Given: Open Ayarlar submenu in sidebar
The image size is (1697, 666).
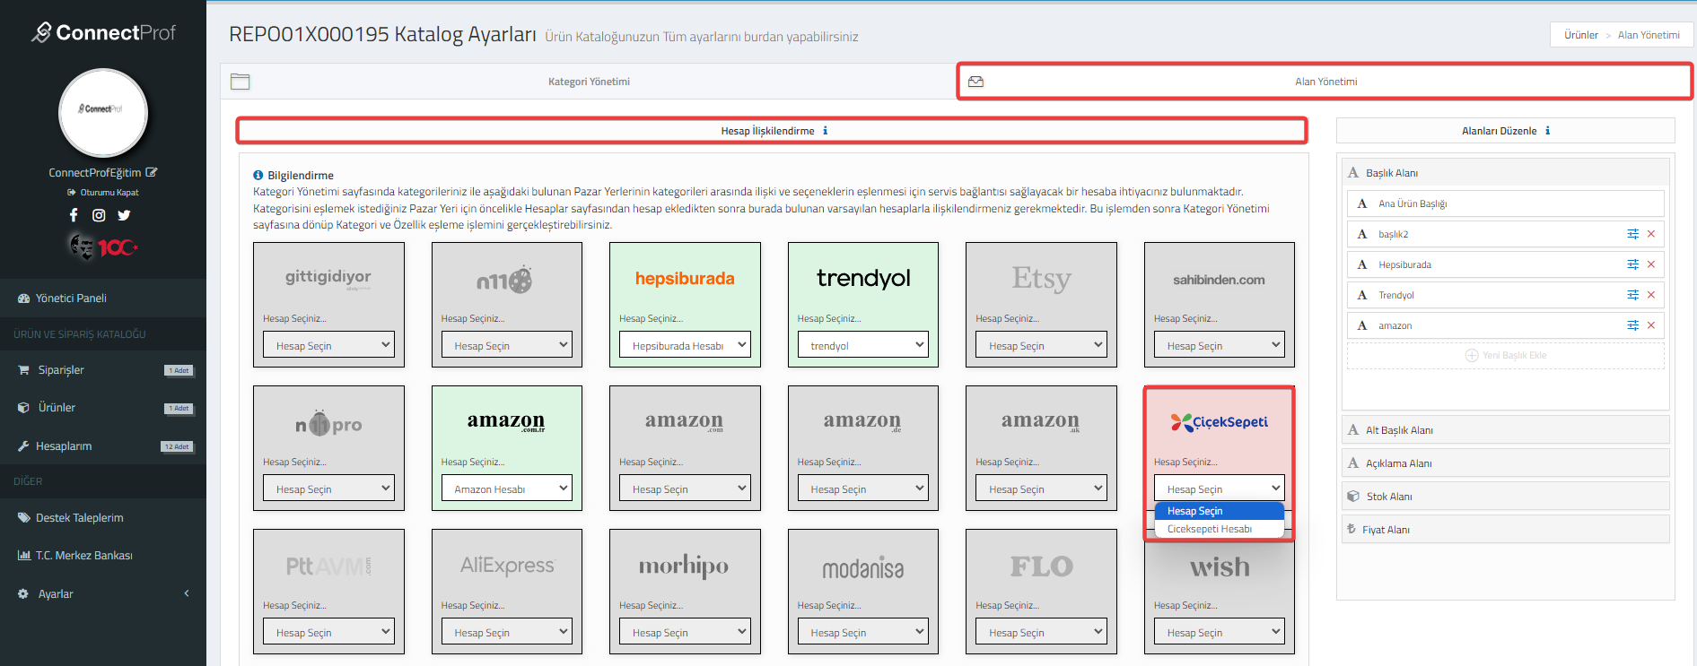Looking at the screenshot, I should click(x=103, y=594).
